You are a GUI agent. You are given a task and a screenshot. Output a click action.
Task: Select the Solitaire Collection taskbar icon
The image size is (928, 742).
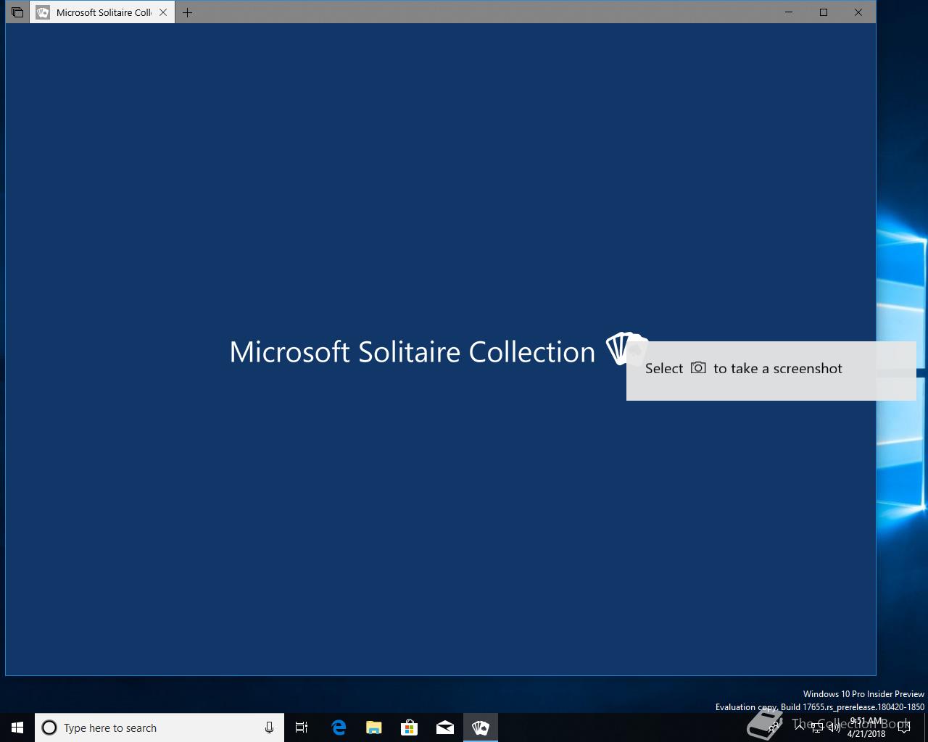tap(481, 728)
